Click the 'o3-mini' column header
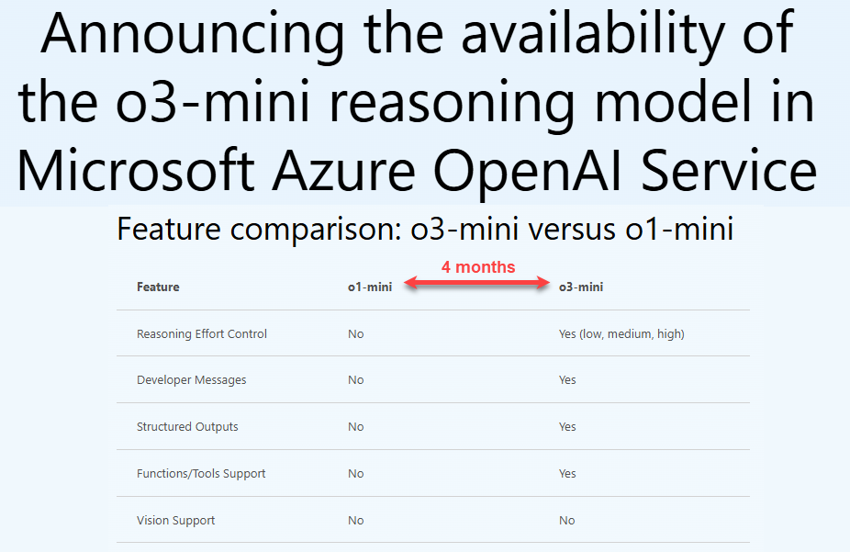 (x=581, y=287)
